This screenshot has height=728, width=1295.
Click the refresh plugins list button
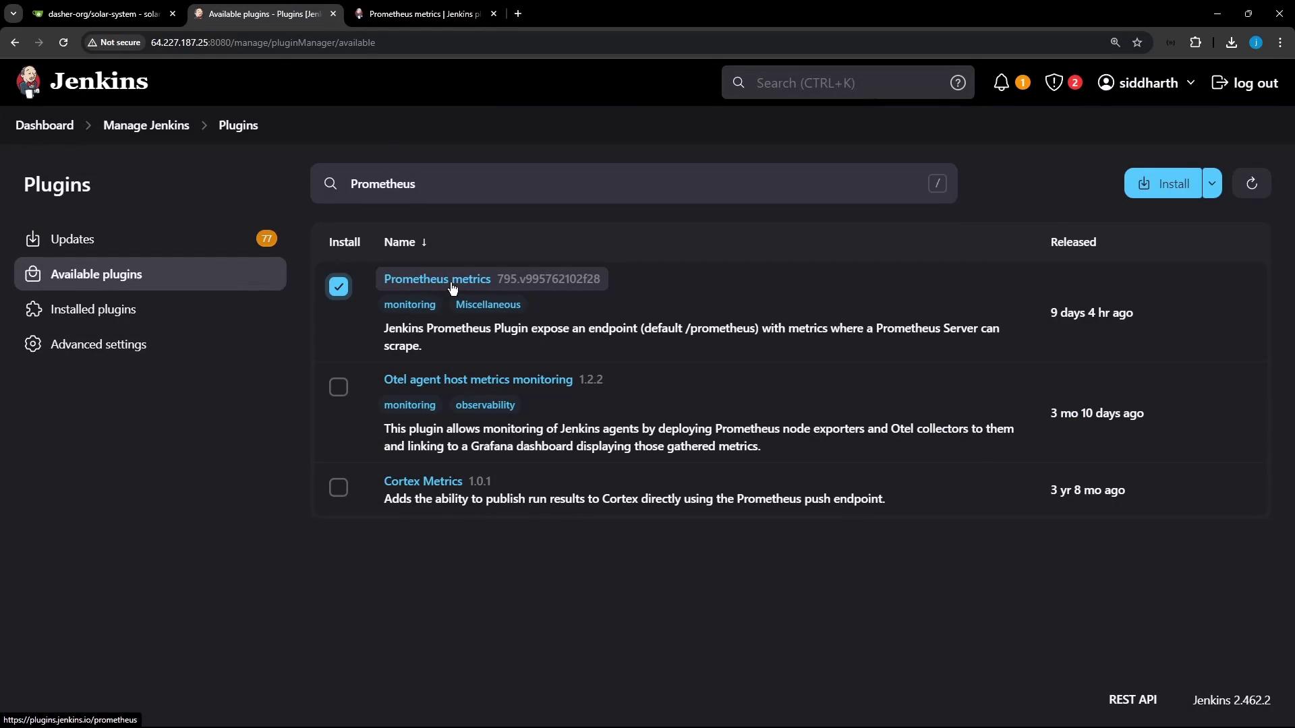pyautogui.click(x=1251, y=183)
